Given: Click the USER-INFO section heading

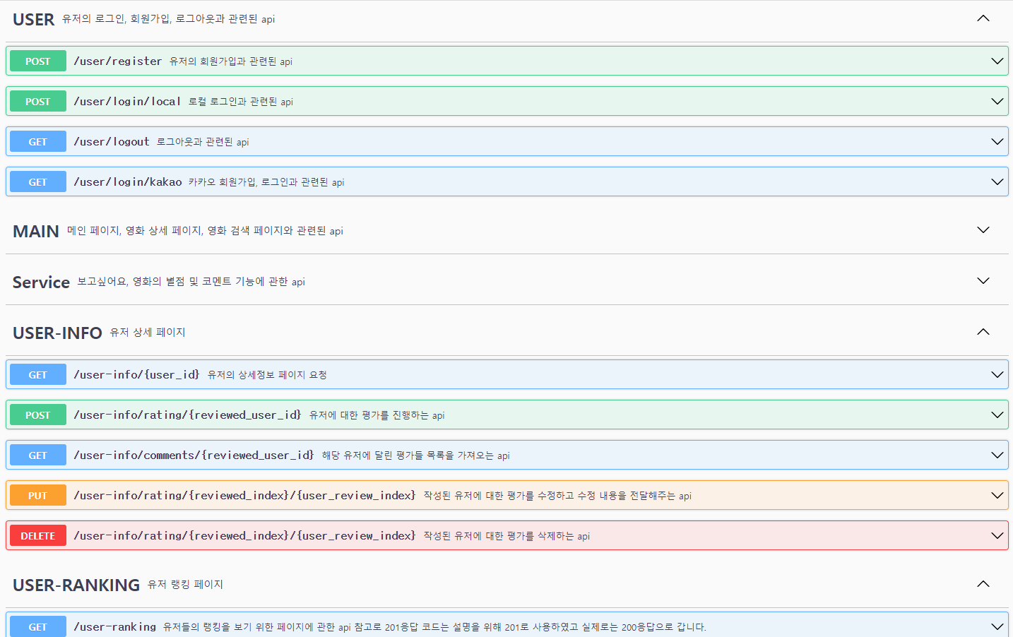Looking at the screenshot, I should [57, 333].
